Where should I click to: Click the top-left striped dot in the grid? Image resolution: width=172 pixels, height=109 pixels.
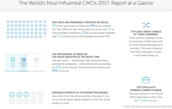8,22
